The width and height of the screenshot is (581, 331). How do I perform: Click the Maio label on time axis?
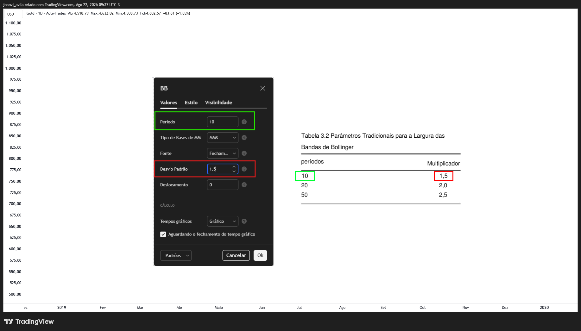coord(219,308)
